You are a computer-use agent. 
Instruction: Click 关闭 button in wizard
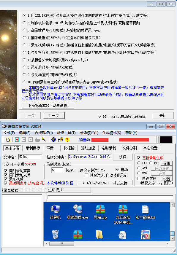click(x=163, y=115)
